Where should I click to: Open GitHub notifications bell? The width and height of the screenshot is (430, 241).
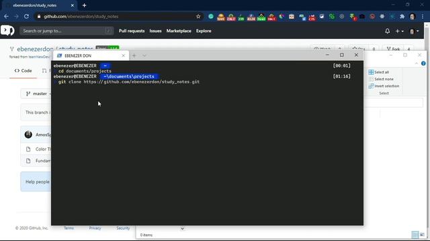point(387,31)
